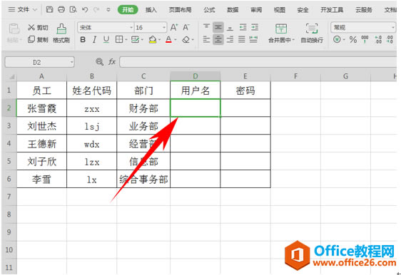Switch to the 审阅 (Review) tab
Image resolution: width=401 pixels, height=275 pixels.
[256, 10]
